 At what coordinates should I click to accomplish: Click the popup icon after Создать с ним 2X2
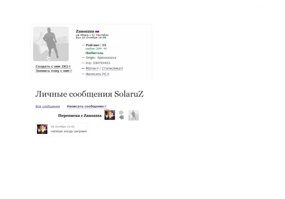70,66
